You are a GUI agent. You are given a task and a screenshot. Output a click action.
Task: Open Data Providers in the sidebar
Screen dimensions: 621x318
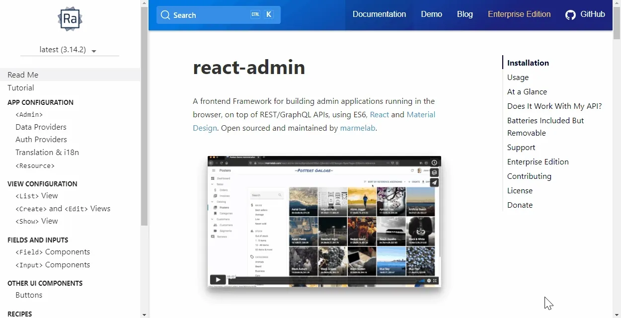coord(41,127)
